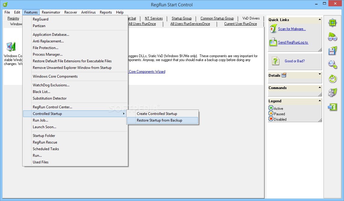Screen dimensions: 344x201
Task: Choose Create Controlled Startup
Action: [162, 114]
